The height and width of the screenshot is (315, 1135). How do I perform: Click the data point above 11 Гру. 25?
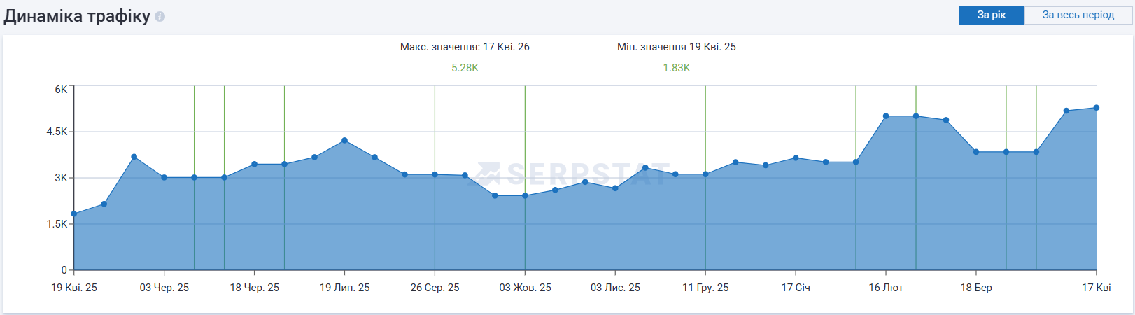tap(705, 174)
